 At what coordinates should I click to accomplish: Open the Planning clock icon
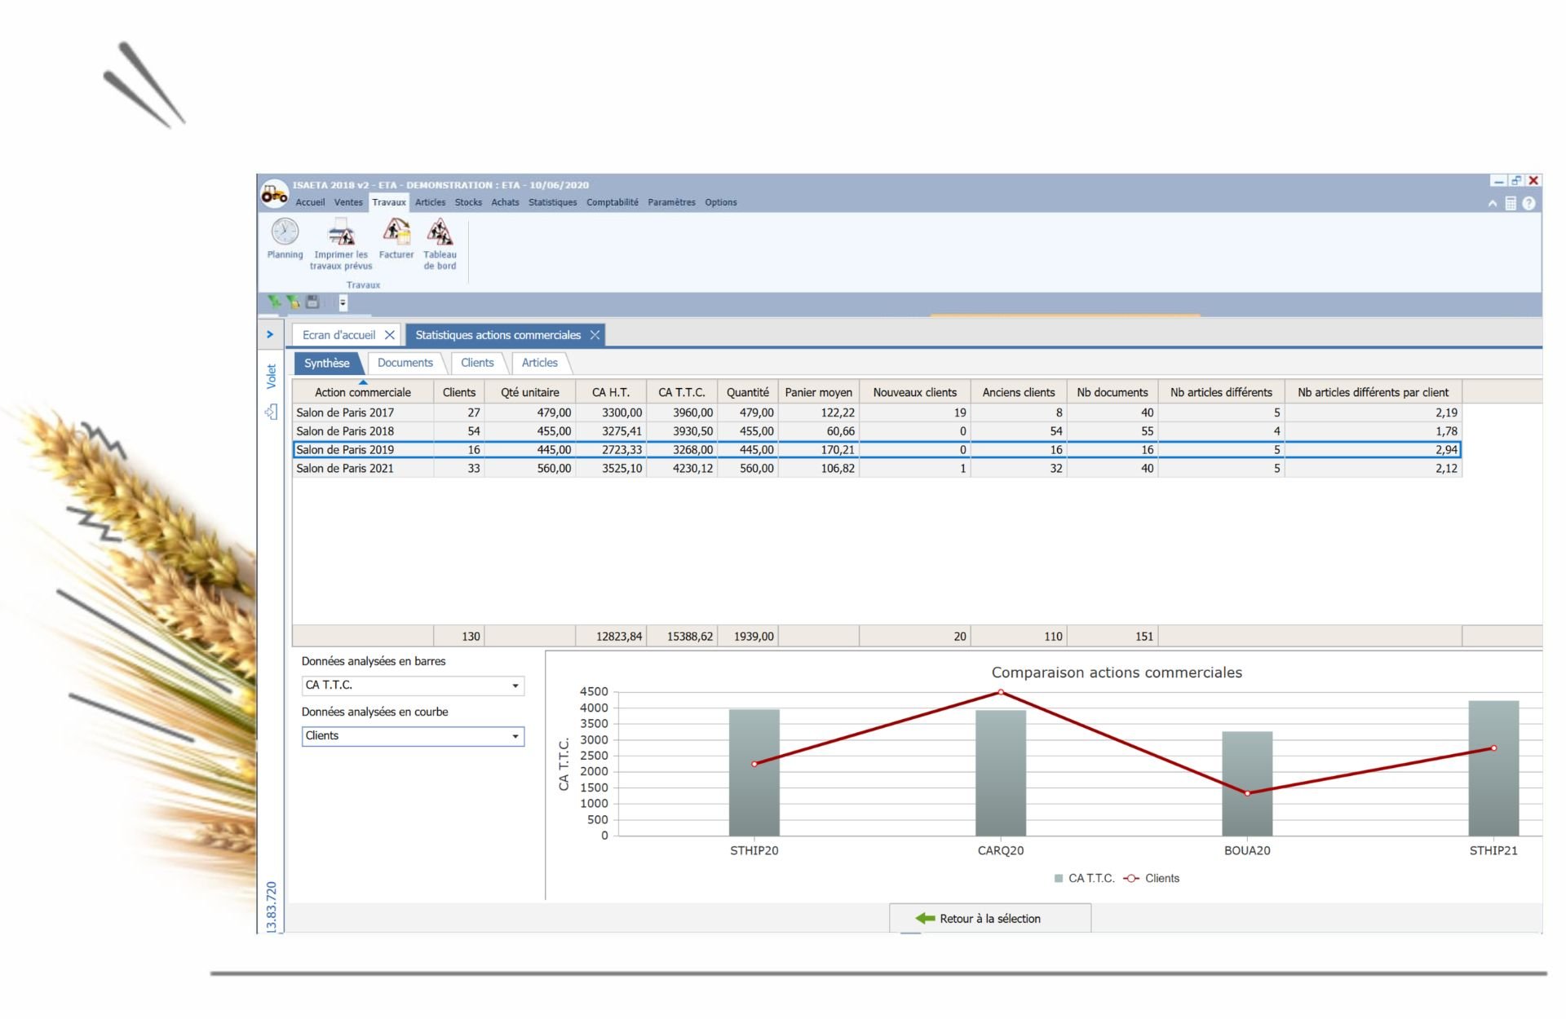click(285, 233)
